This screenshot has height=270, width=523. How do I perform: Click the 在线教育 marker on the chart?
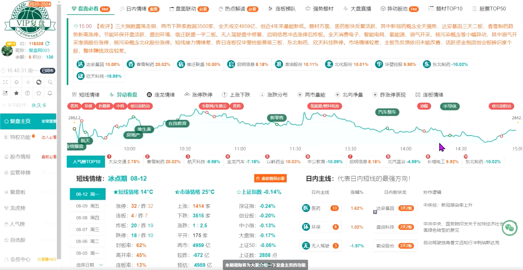[177, 123]
